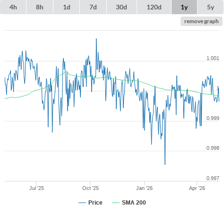Click the Apr '26 axis label
Viewport: 224px width, 215px height.
pyautogui.click(x=197, y=188)
